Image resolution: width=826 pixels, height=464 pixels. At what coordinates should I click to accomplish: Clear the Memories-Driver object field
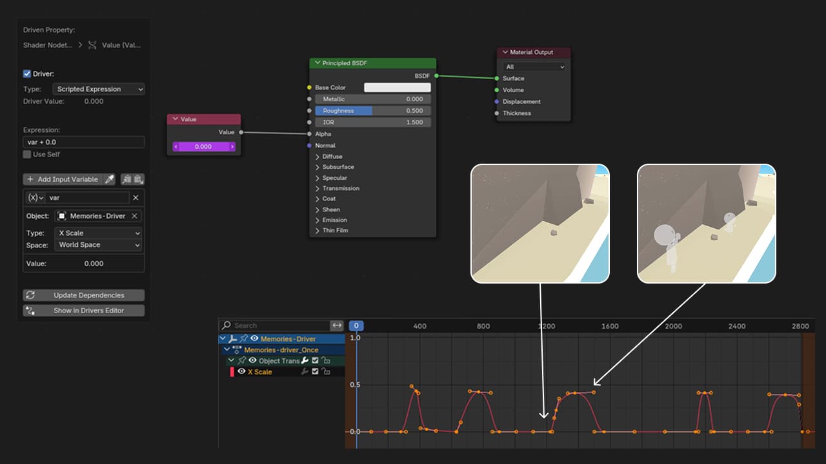(134, 216)
